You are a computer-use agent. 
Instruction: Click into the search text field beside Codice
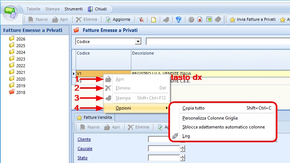pyautogui.click(x=218, y=42)
